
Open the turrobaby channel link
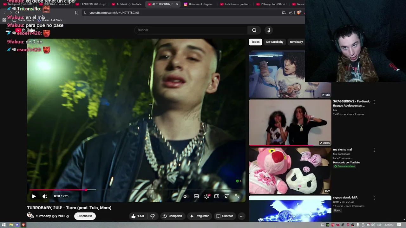[x=43, y=216]
